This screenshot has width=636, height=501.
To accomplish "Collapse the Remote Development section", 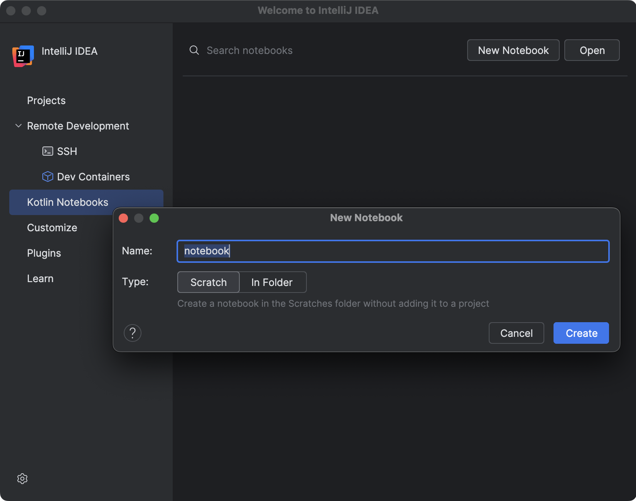I will [18, 126].
